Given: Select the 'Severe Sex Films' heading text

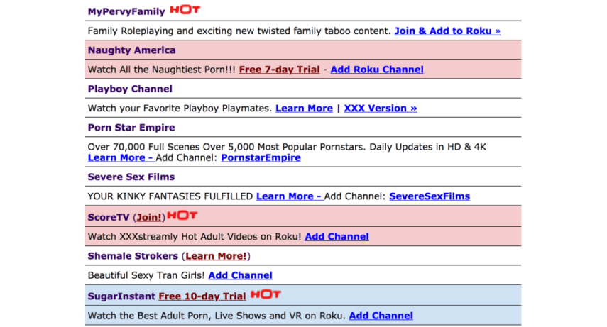Looking at the screenshot, I should tap(131, 177).
